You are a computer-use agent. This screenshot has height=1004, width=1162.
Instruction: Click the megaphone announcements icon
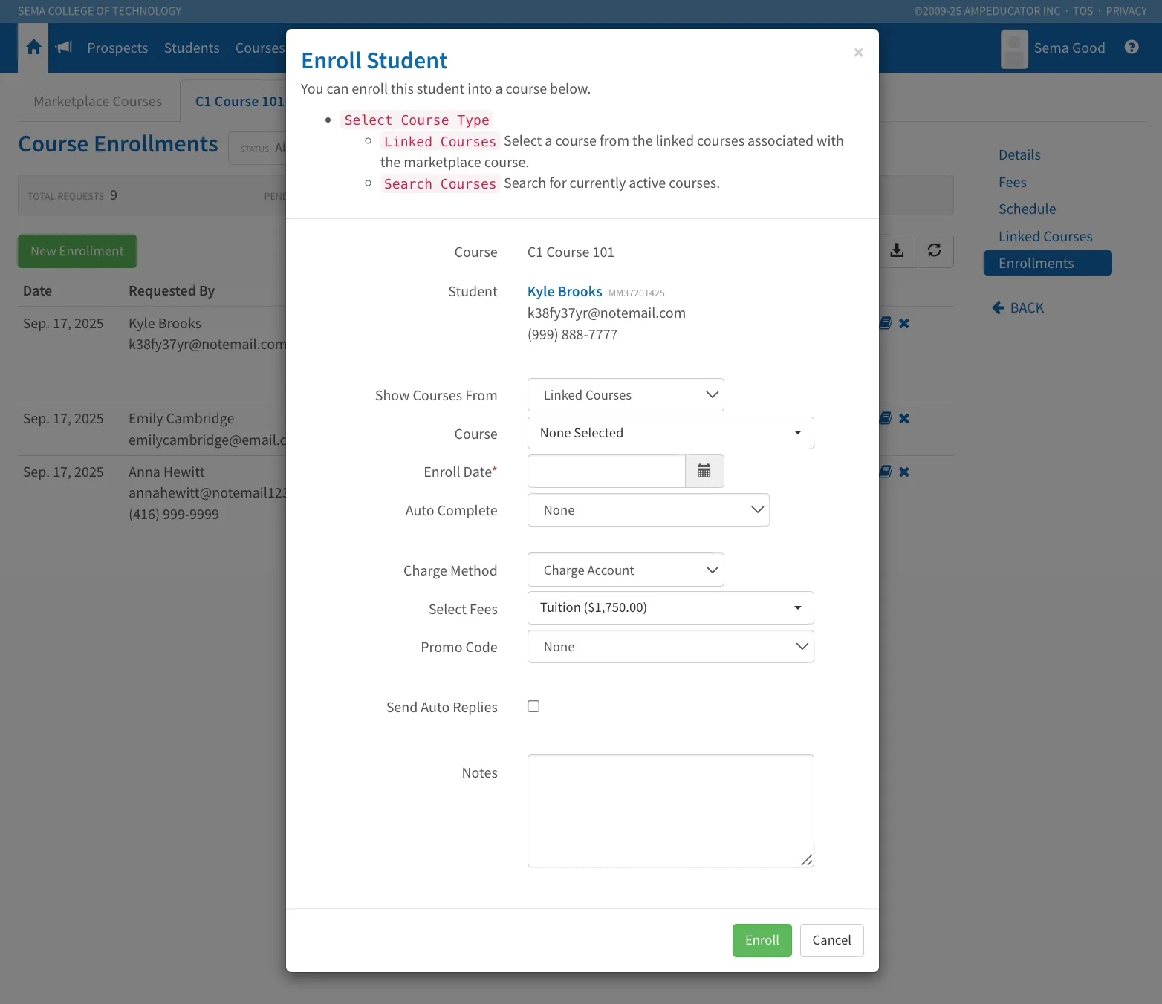pyautogui.click(x=64, y=48)
